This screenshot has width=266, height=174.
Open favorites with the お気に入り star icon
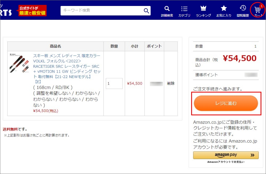tap(224, 10)
